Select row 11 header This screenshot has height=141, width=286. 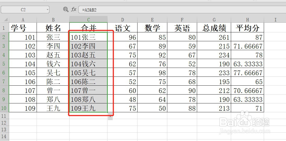coord(4,116)
